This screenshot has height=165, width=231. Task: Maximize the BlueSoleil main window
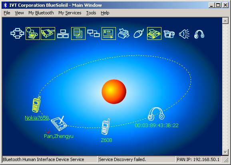click(x=218, y=5)
